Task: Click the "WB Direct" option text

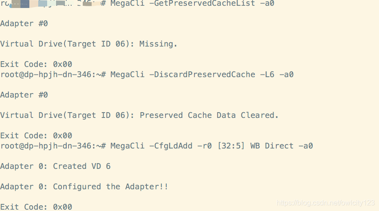Action: click(x=272, y=146)
